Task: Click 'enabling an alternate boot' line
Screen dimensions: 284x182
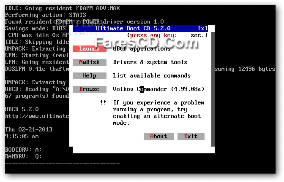Action: [x=157, y=116]
